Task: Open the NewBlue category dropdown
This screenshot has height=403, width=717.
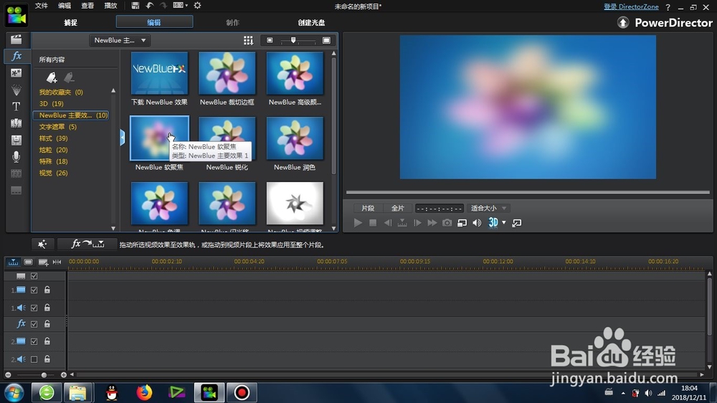Action: tap(120, 40)
